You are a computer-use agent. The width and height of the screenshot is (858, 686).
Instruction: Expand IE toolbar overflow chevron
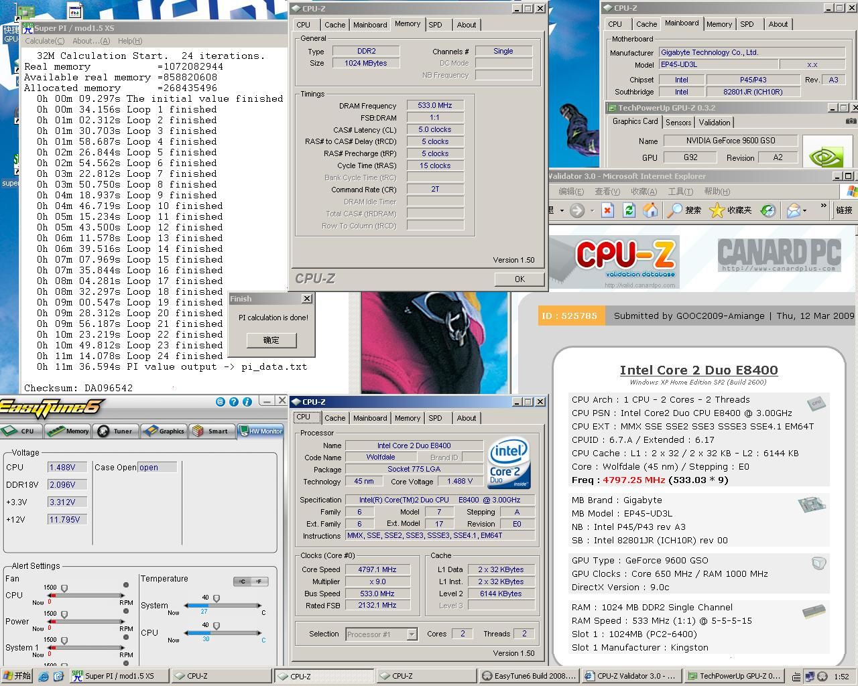click(x=824, y=207)
